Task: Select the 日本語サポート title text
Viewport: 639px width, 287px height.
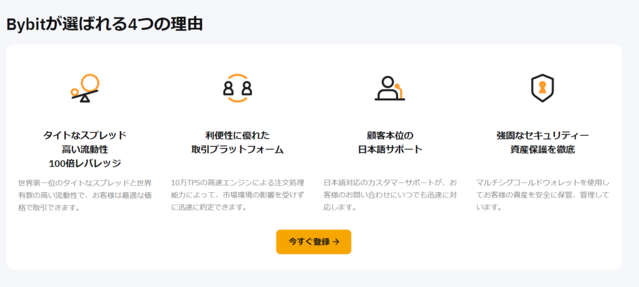Action: coord(390,149)
